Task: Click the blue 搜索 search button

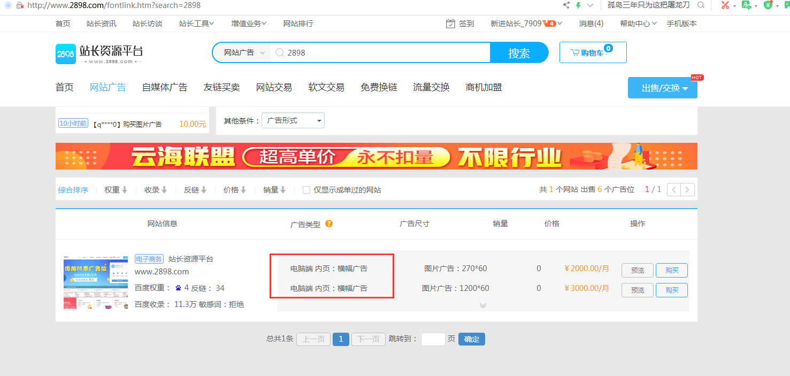Action: point(518,52)
